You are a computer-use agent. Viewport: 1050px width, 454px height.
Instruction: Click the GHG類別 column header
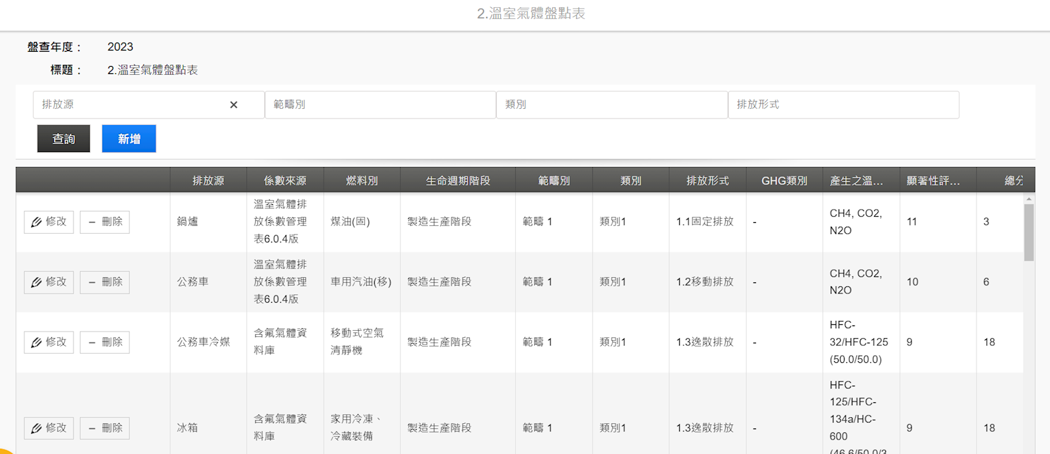tap(784, 181)
